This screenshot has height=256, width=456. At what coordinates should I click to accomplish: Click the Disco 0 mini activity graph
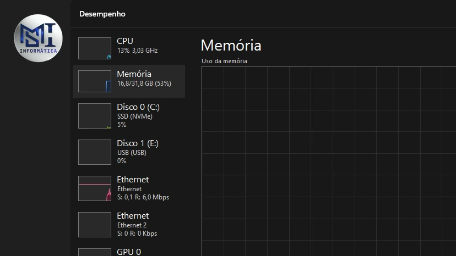[x=95, y=116]
